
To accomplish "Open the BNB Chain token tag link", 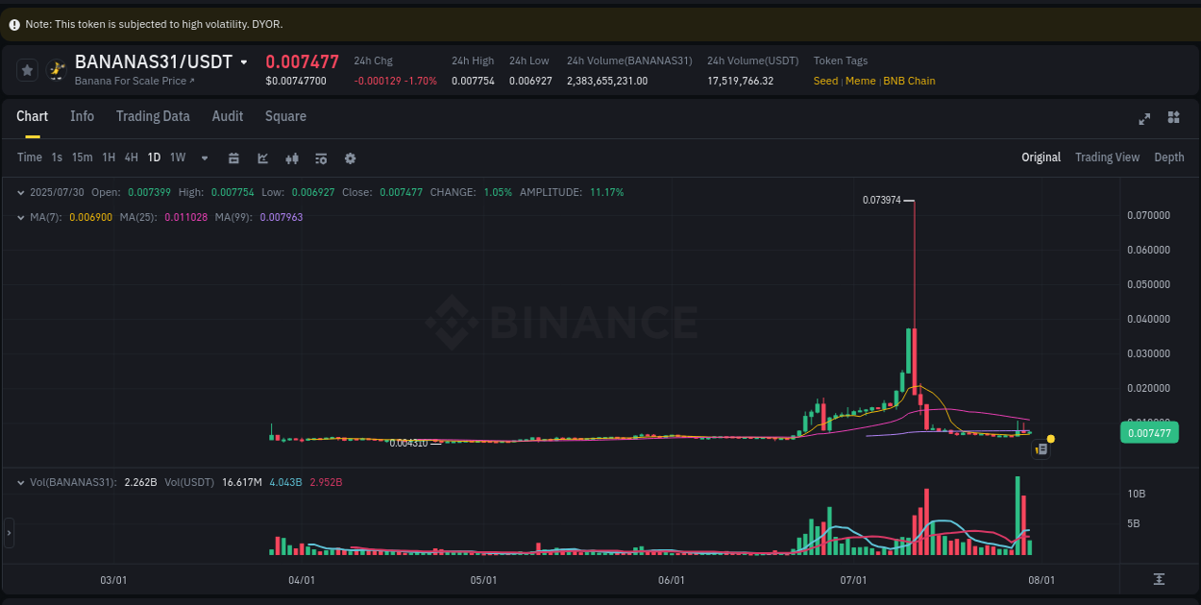I will (x=909, y=81).
